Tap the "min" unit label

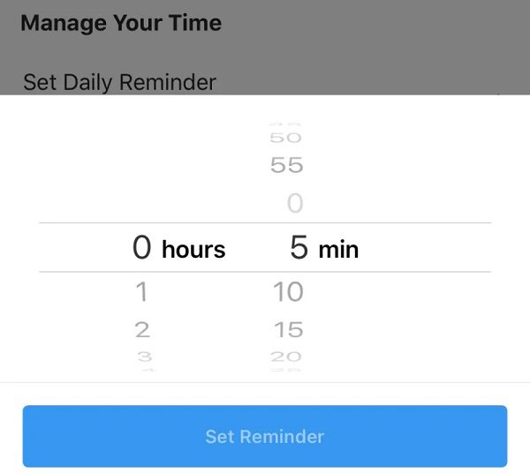(338, 250)
